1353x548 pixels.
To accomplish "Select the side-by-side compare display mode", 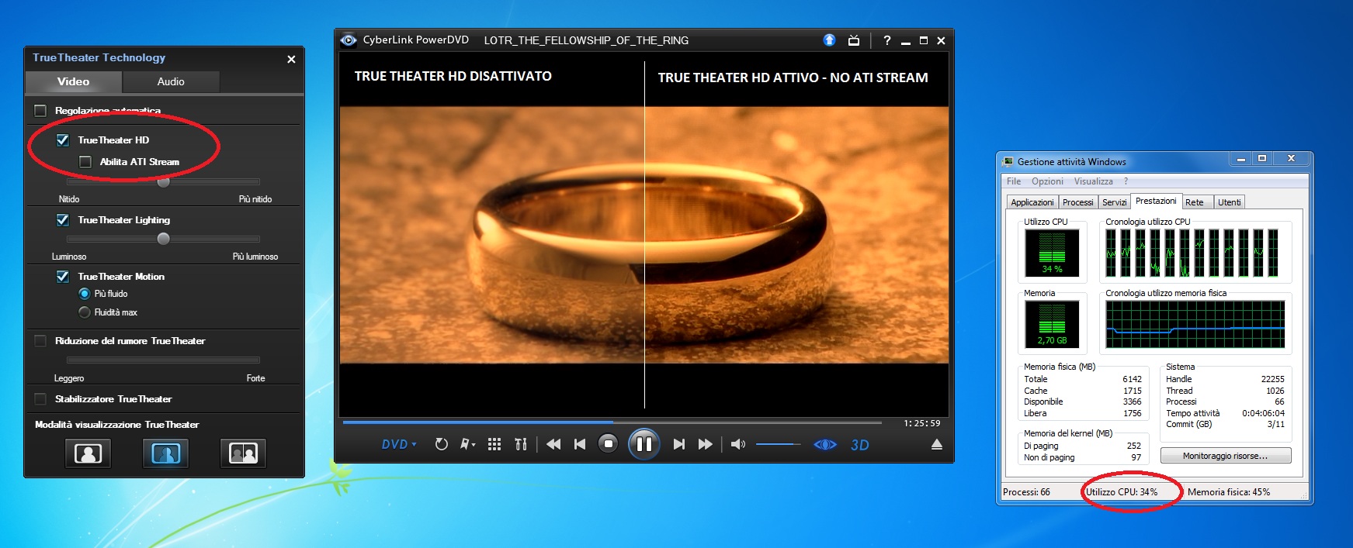I will [x=243, y=453].
